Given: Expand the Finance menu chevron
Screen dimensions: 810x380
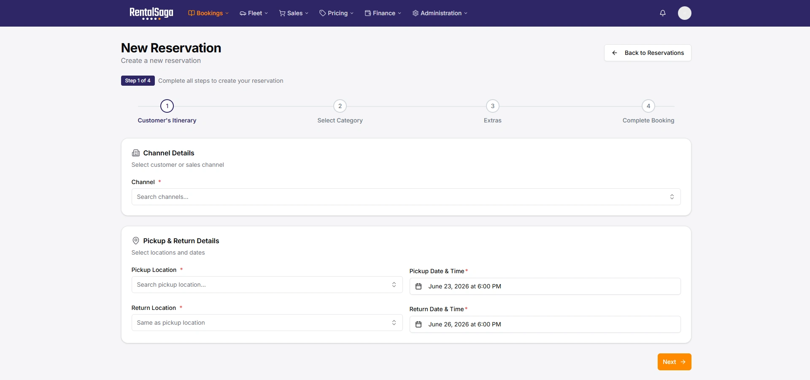Looking at the screenshot, I should [400, 13].
